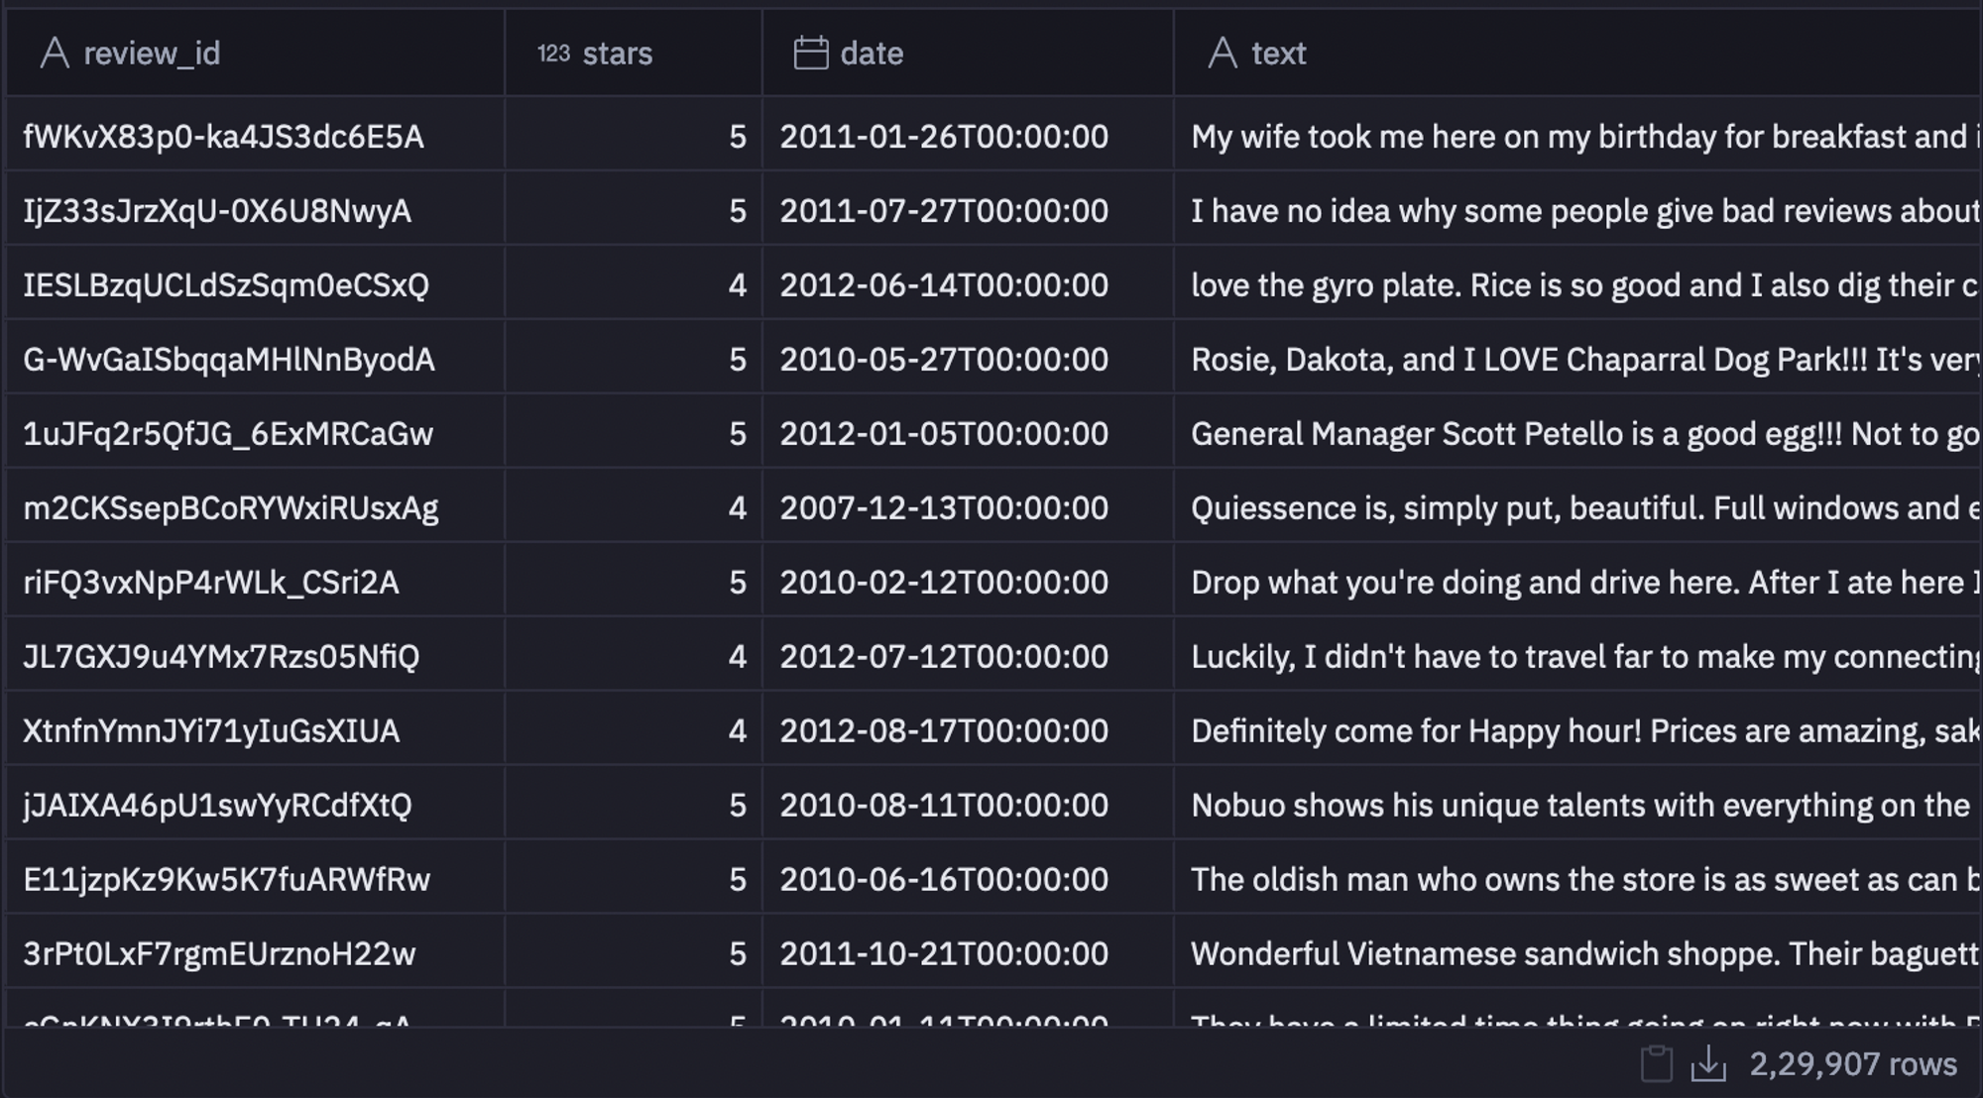Click the text type icon beside review_id
Viewport: 1983px width, 1098px height.
point(55,53)
